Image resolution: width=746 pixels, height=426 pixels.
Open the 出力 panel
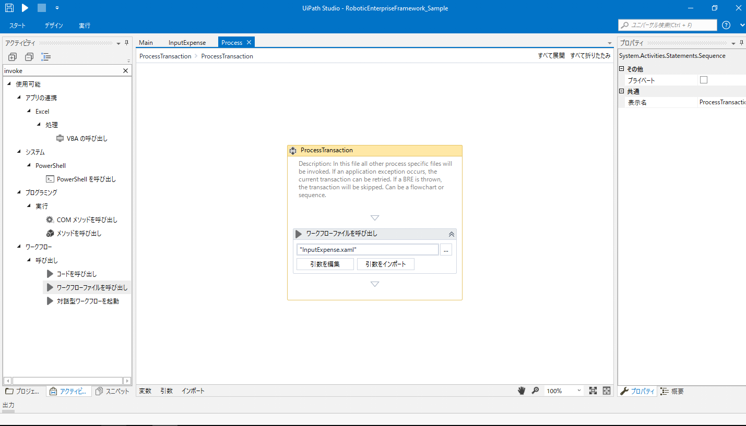(8, 405)
